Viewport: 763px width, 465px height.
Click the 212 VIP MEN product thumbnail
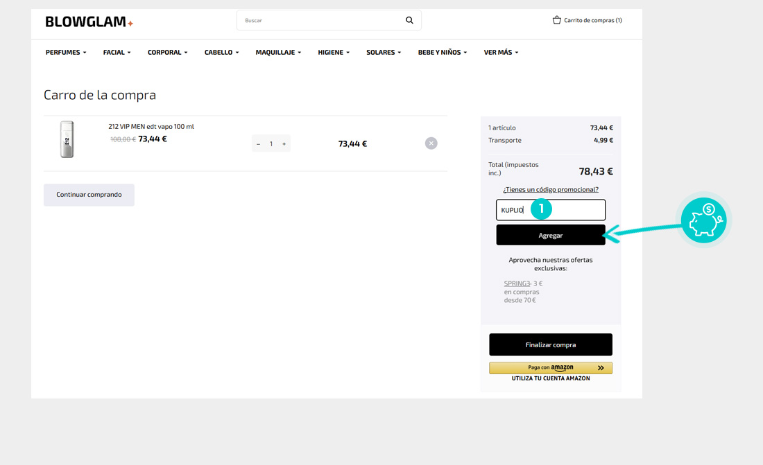(67, 139)
